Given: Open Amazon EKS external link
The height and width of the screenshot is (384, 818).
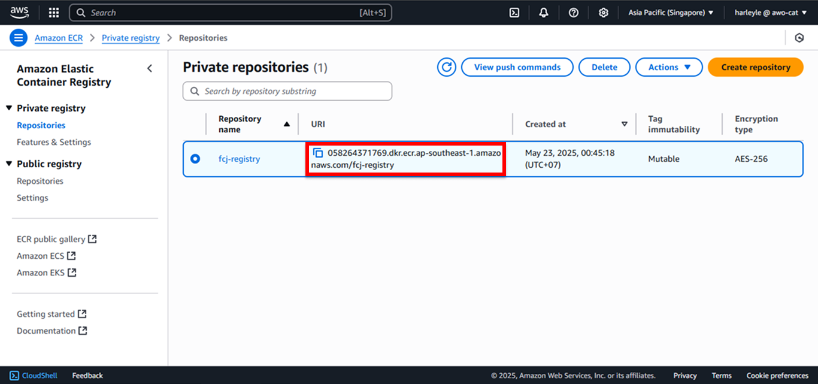Looking at the screenshot, I should click(47, 273).
